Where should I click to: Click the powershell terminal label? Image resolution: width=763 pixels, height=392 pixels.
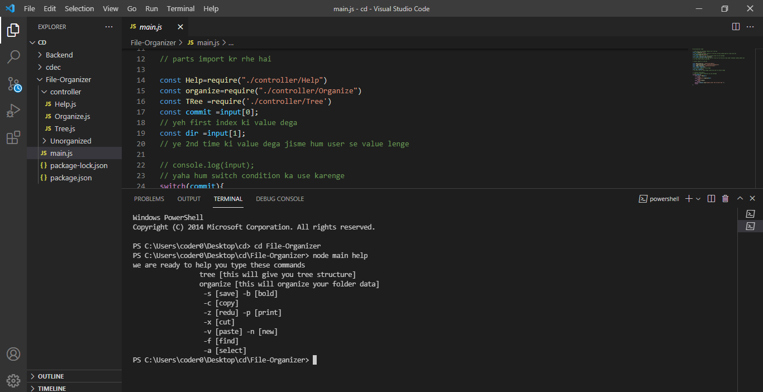659,199
